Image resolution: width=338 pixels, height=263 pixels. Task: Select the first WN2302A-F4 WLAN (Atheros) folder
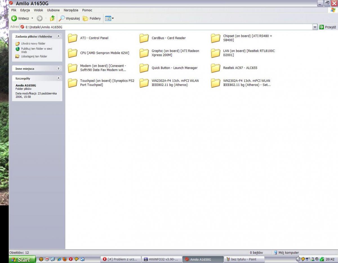click(x=169, y=83)
